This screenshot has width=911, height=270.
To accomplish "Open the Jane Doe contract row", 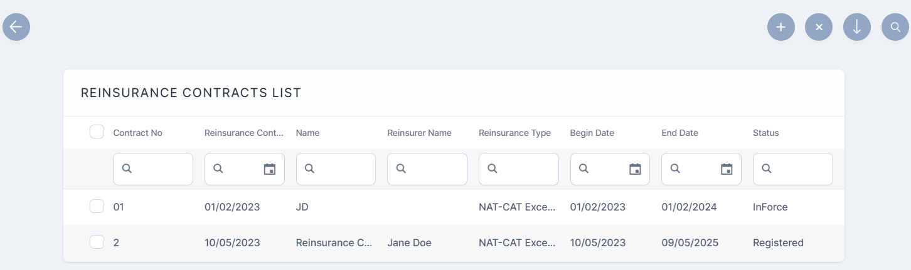I will [409, 242].
